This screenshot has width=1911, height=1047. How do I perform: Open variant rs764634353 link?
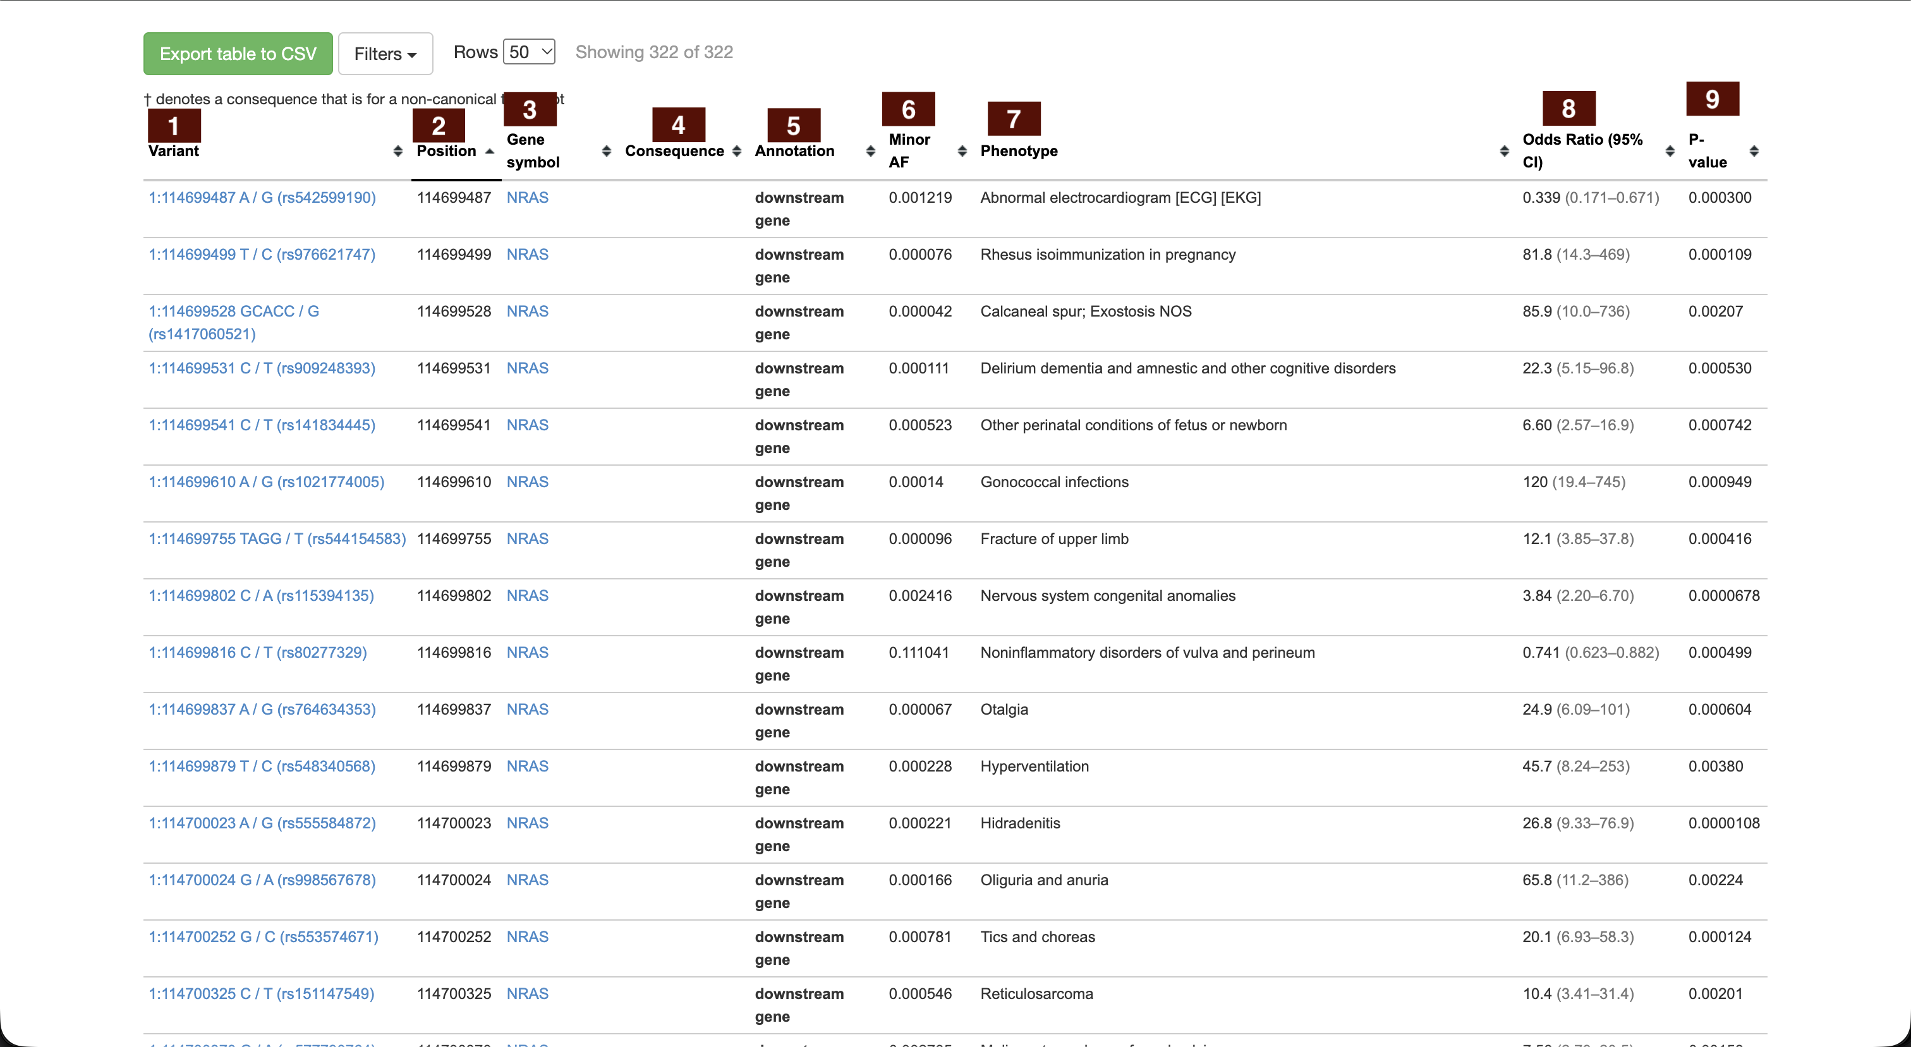point(263,710)
